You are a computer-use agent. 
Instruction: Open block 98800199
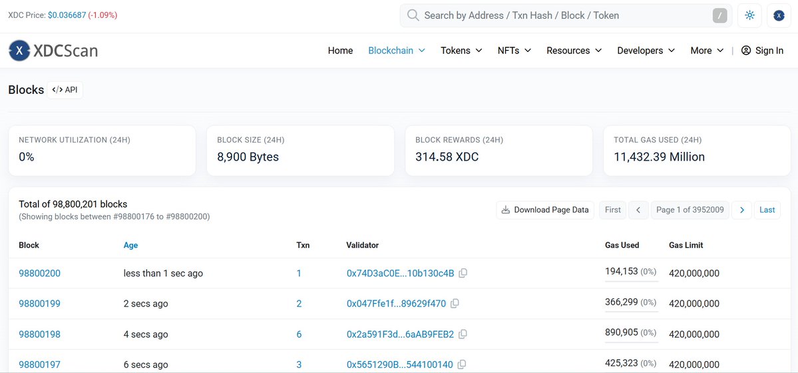pyautogui.click(x=40, y=304)
